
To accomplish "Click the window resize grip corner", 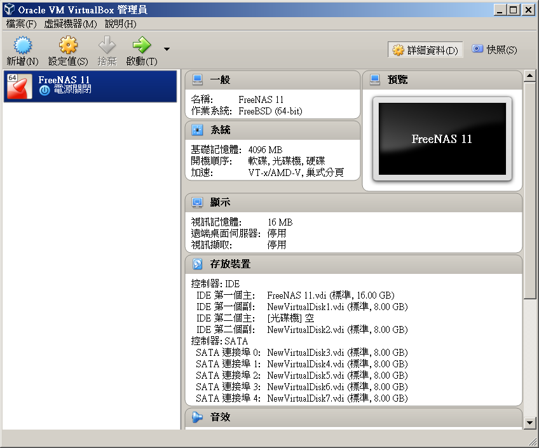I will [x=532, y=441].
